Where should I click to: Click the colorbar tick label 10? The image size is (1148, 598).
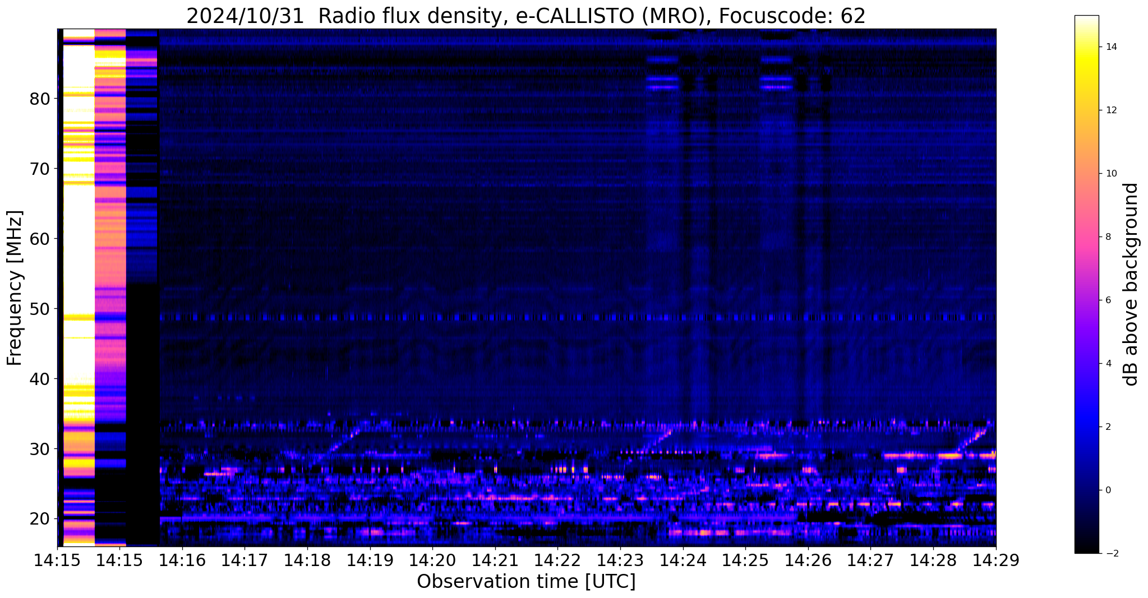coord(1110,174)
